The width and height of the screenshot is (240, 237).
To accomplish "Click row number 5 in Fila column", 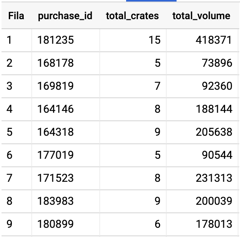I will pyautogui.click(x=9, y=132).
